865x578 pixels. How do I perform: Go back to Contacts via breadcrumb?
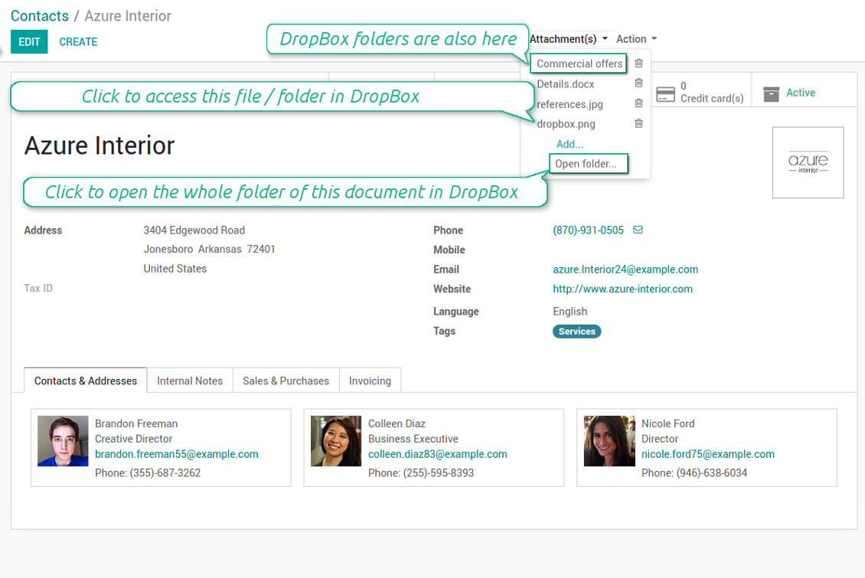[x=40, y=16]
